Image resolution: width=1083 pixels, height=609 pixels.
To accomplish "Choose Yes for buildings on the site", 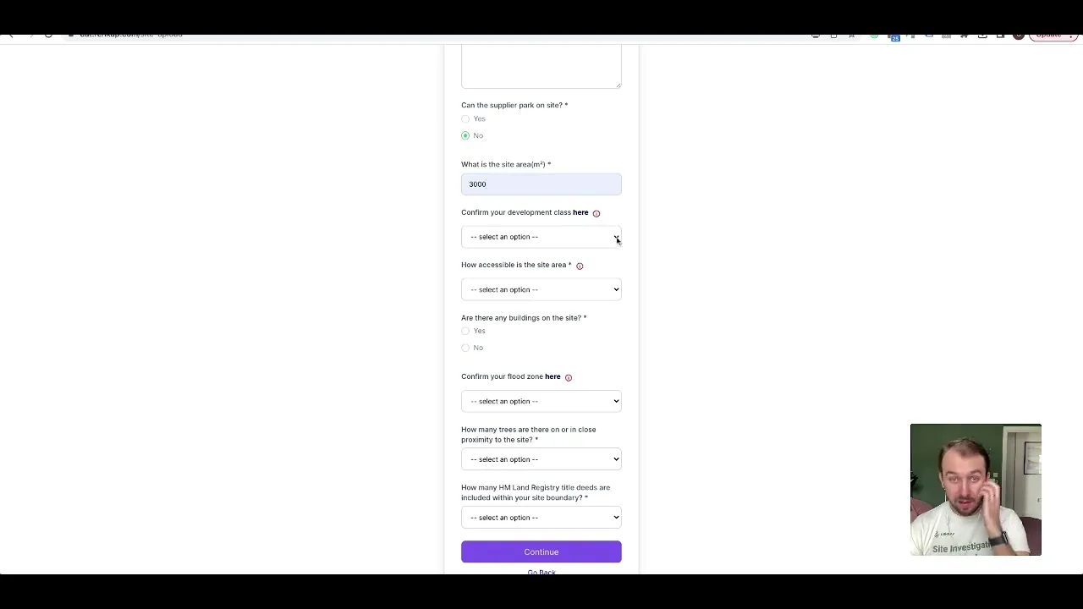I will click(465, 332).
